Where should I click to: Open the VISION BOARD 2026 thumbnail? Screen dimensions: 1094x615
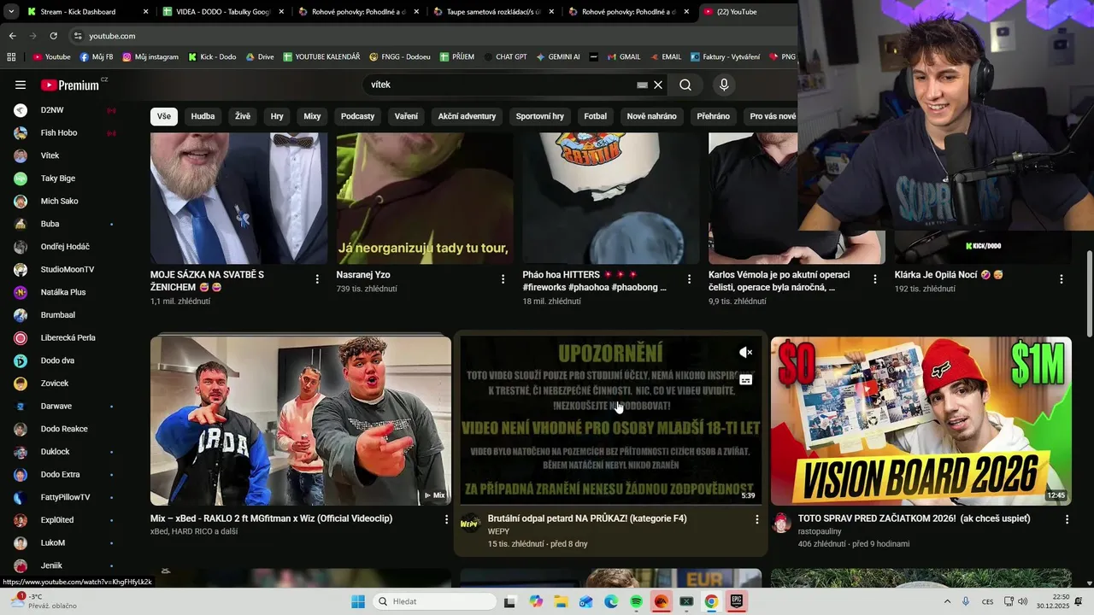tap(921, 420)
